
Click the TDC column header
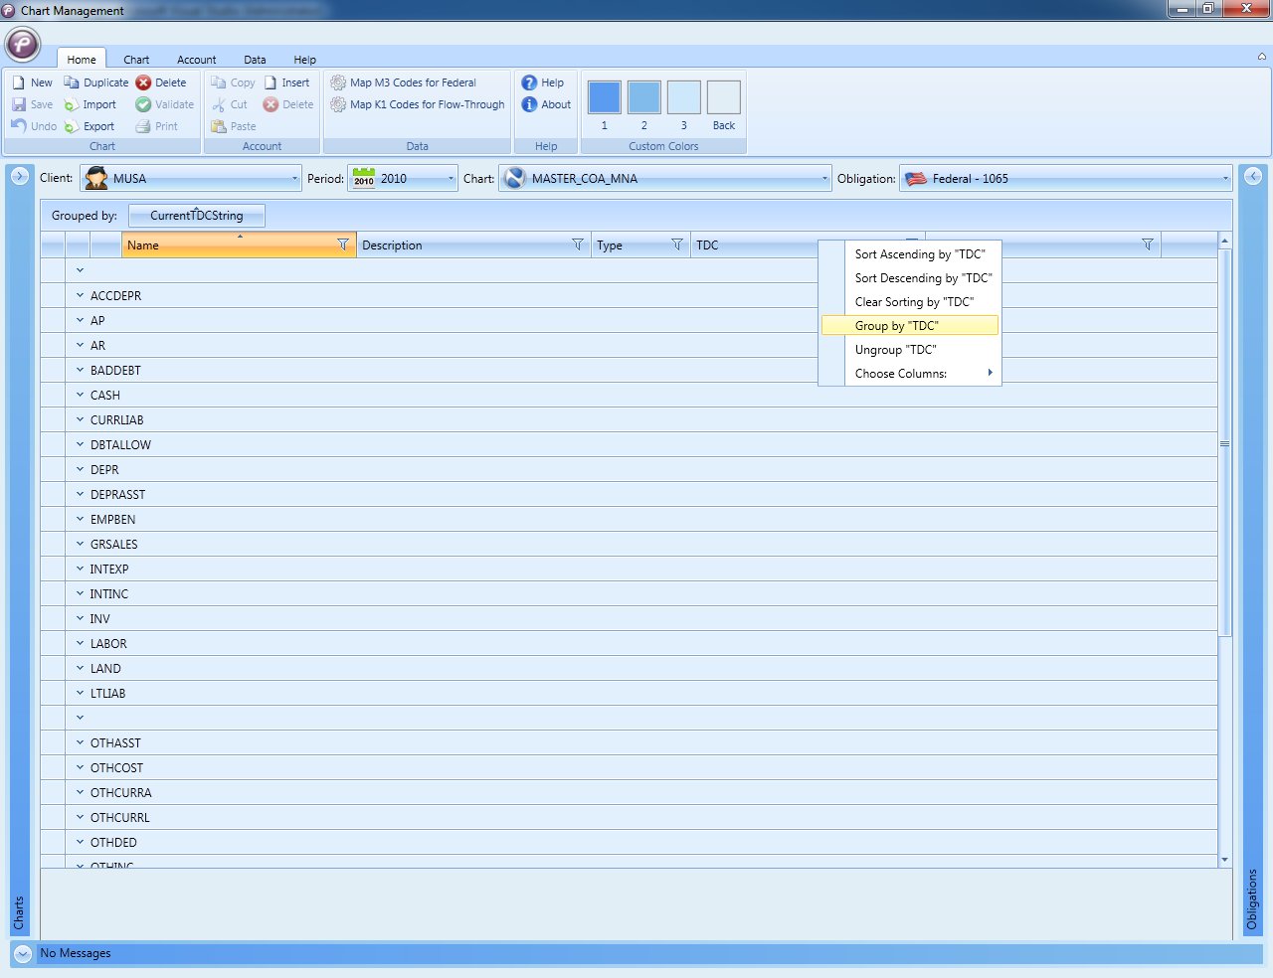pos(755,244)
